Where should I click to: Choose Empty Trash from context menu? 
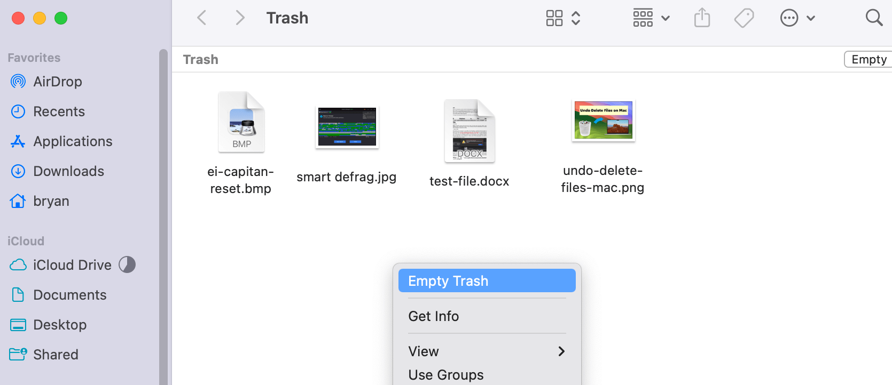coord(487,280)
